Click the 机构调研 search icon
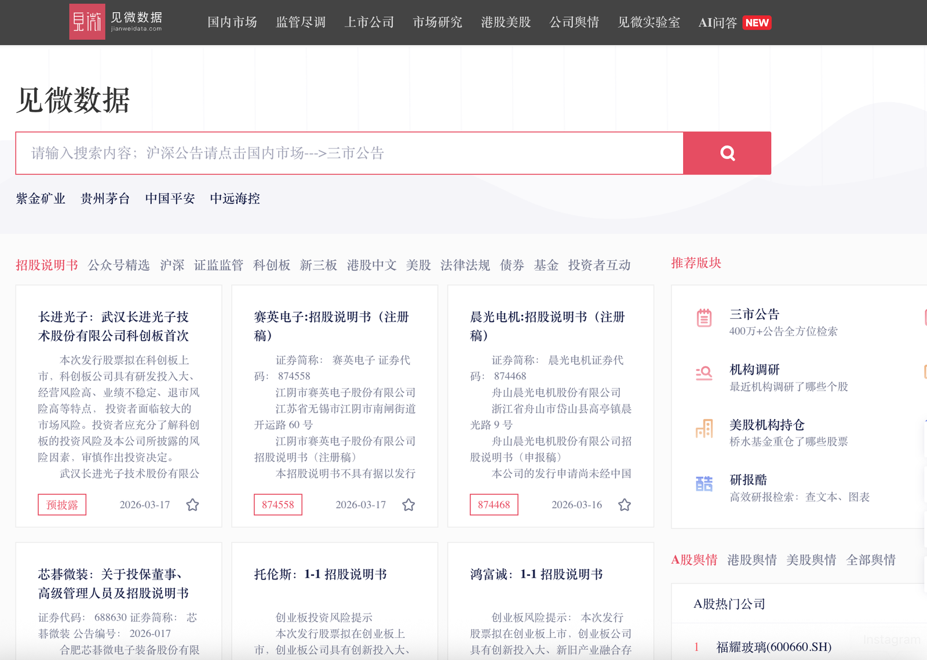 pos(704,373)
